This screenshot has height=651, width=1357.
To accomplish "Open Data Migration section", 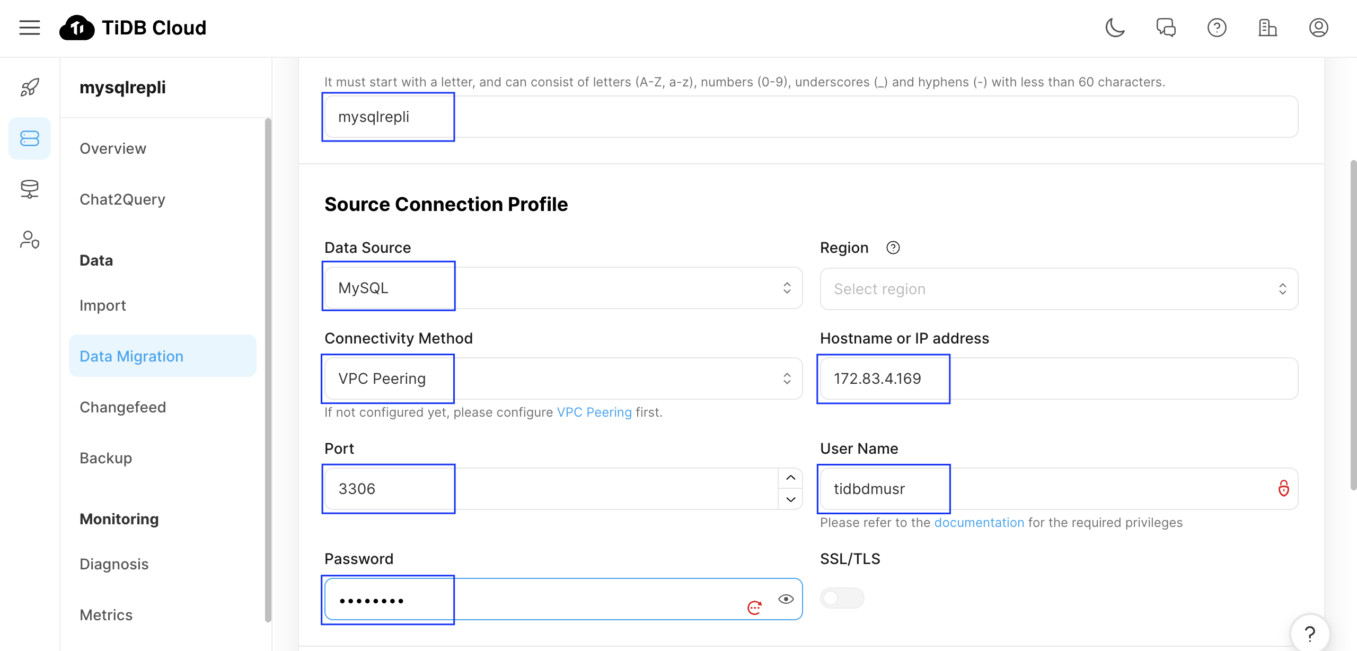I will (x=131, y=355).
